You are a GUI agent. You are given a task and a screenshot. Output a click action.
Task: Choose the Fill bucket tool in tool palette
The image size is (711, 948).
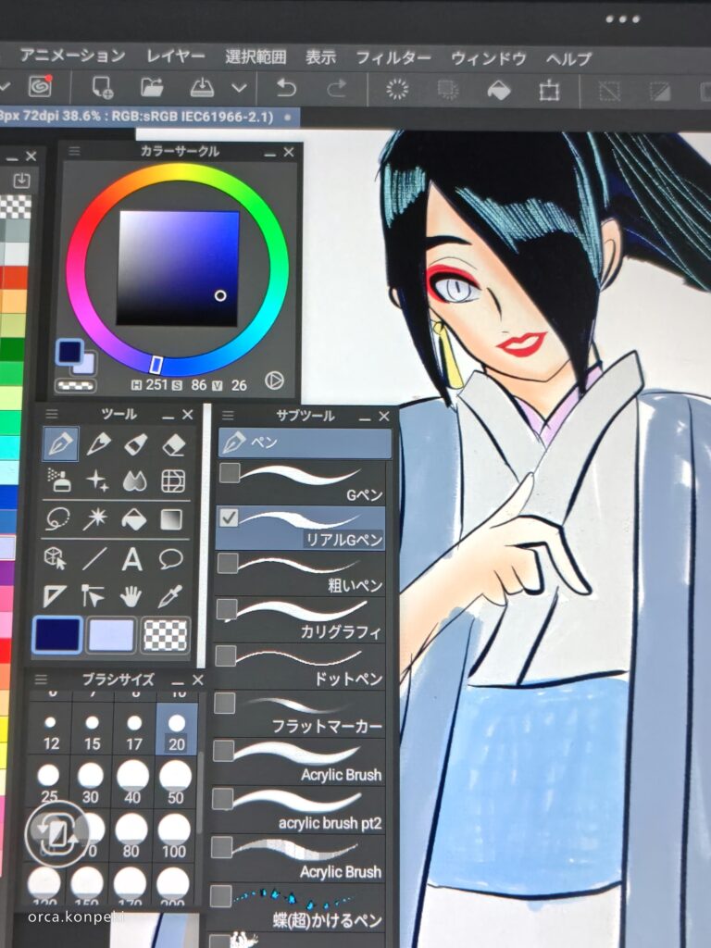tap(133, 519)
